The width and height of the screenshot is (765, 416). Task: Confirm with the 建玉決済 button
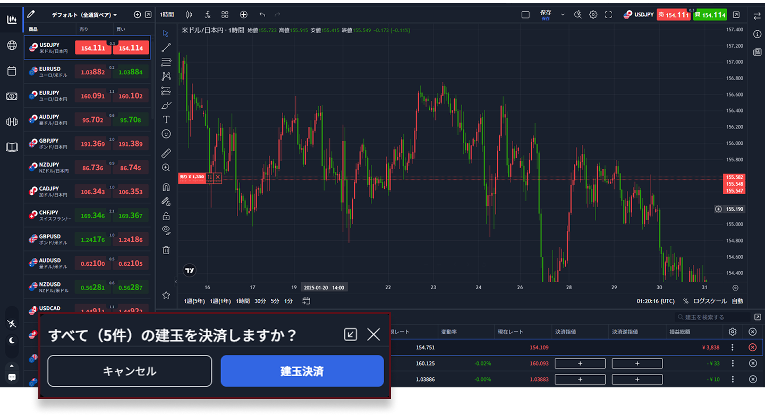(x=302, y=371)
